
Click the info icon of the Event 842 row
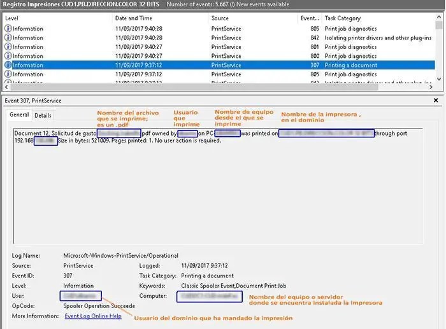tap(8, 38)
